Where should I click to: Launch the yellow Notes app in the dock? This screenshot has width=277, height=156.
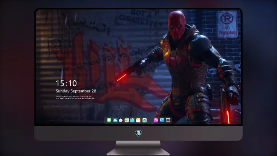(x=138, y=121)
